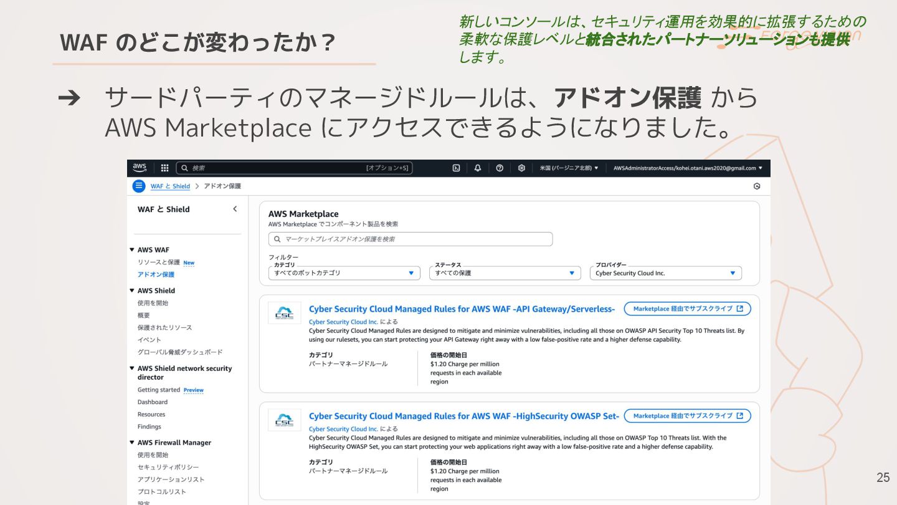Open notifications bell icon
The image size is (897, 505).
(478, 168)
